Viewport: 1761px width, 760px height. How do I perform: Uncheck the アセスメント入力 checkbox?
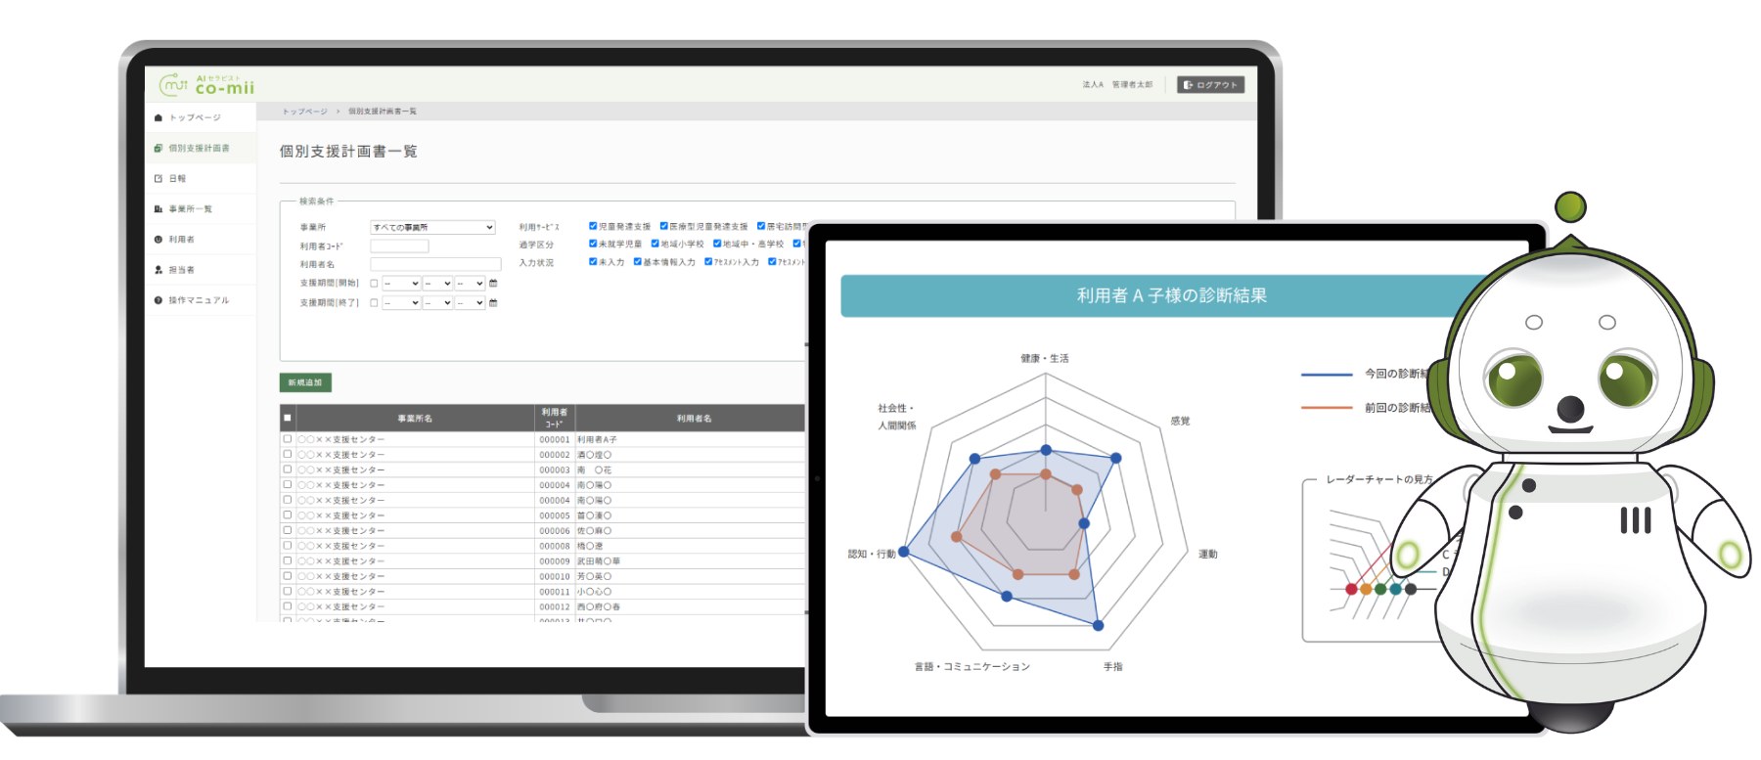708,261
